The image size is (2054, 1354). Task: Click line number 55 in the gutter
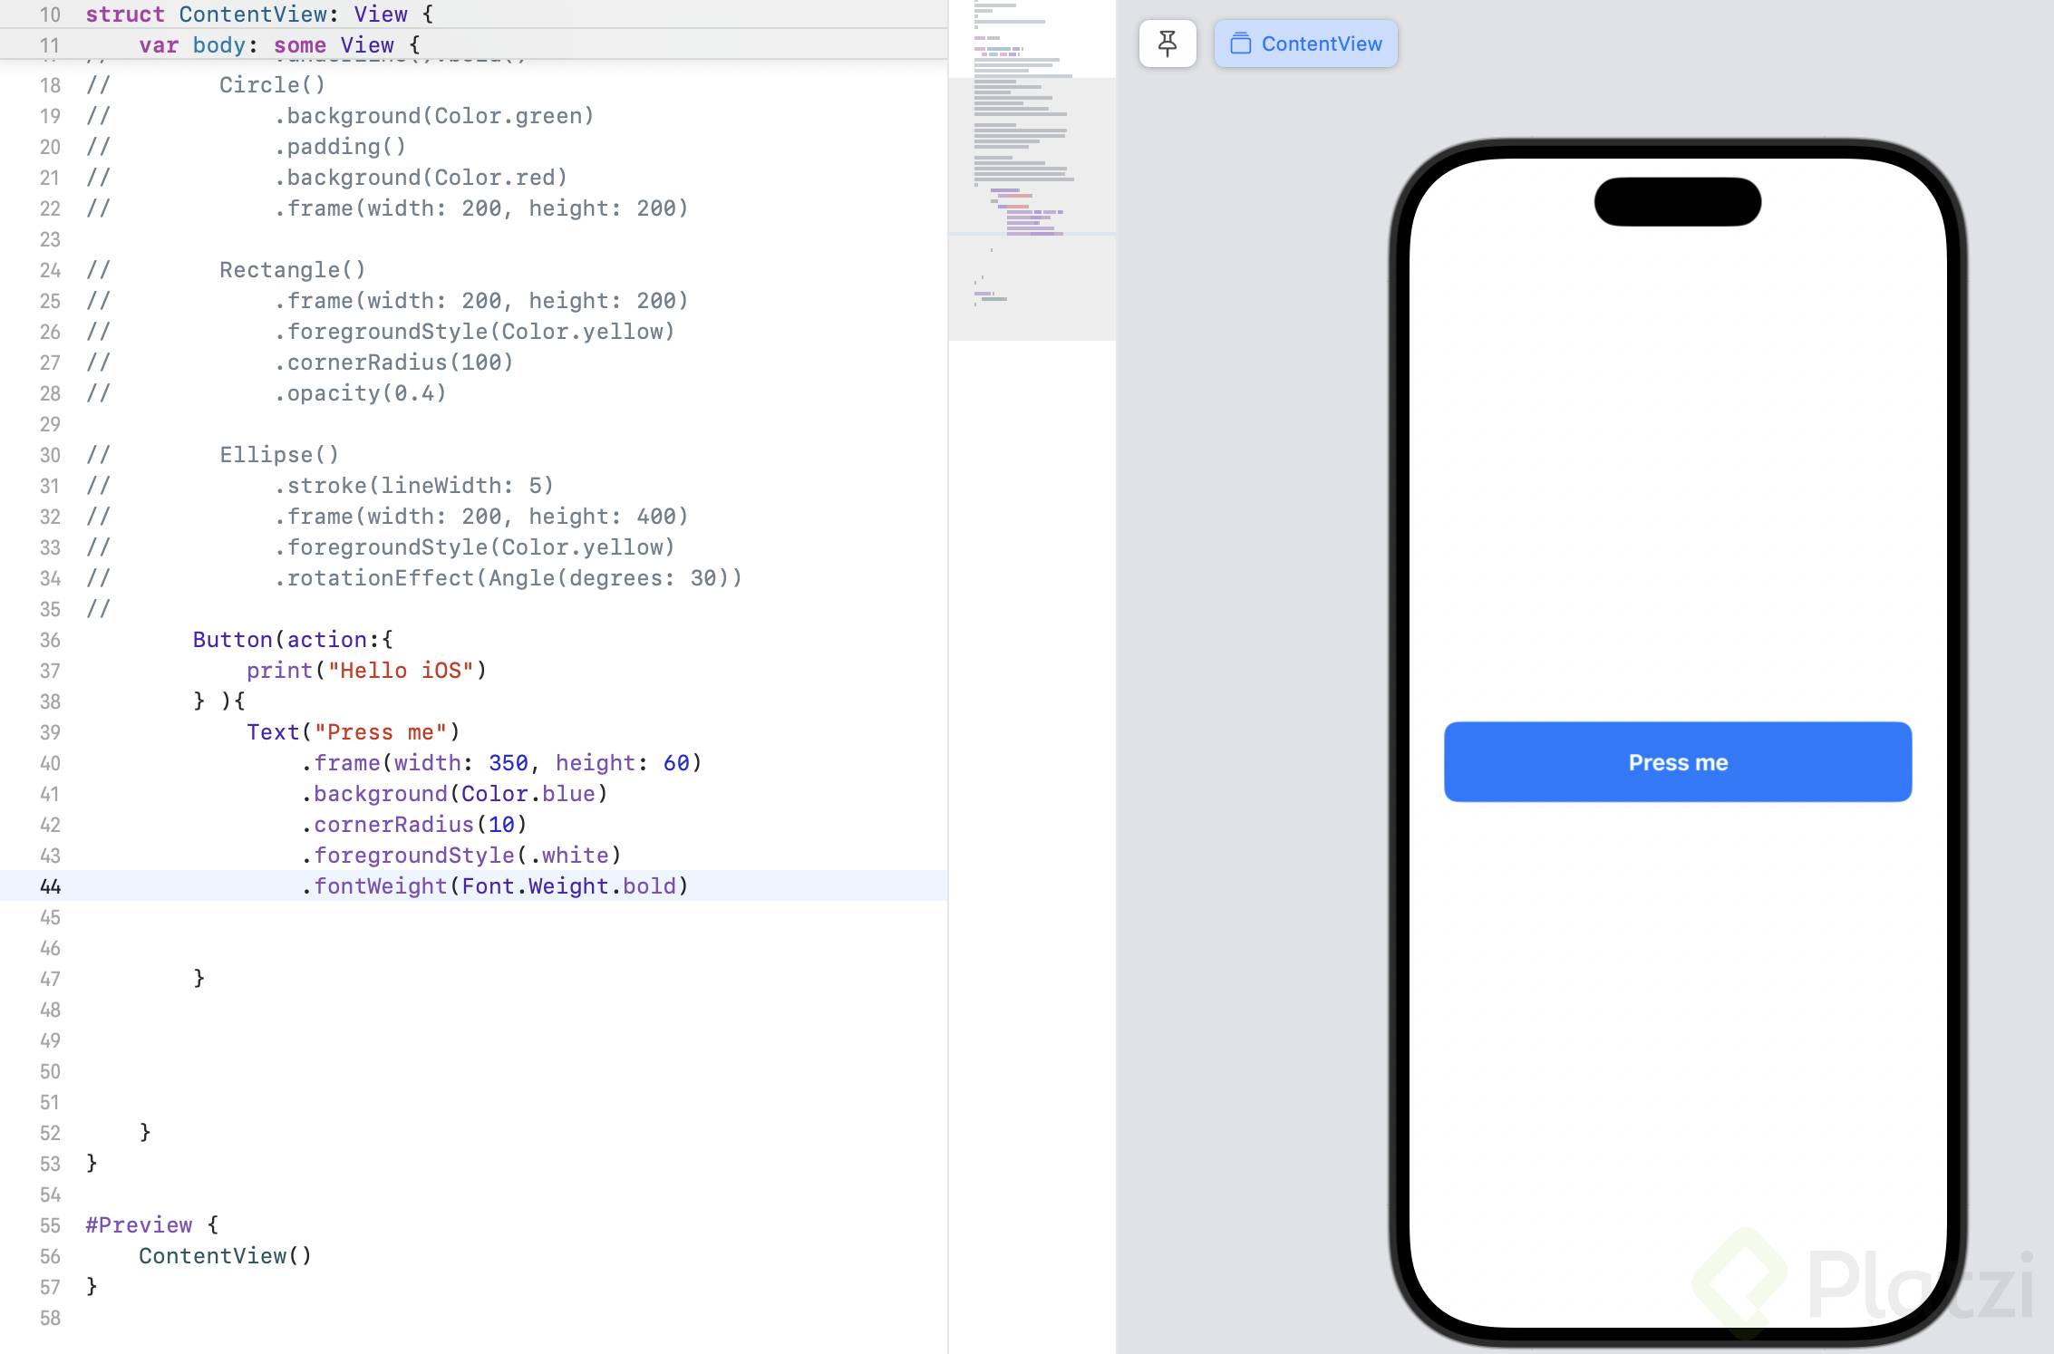tap(50, 1225)
